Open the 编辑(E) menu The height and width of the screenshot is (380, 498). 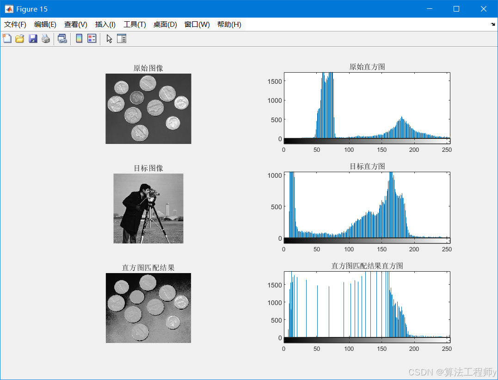point(45,24)
